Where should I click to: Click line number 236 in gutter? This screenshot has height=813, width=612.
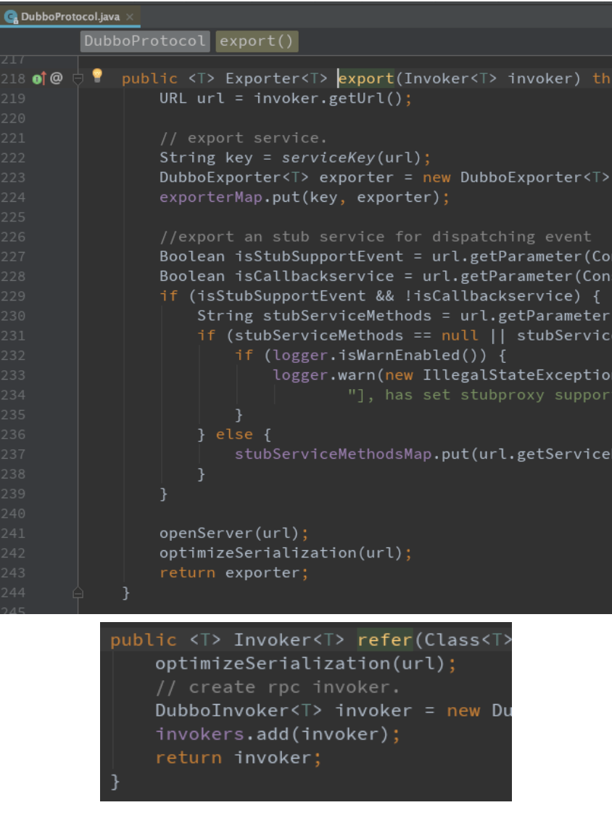tap(13, 435)
